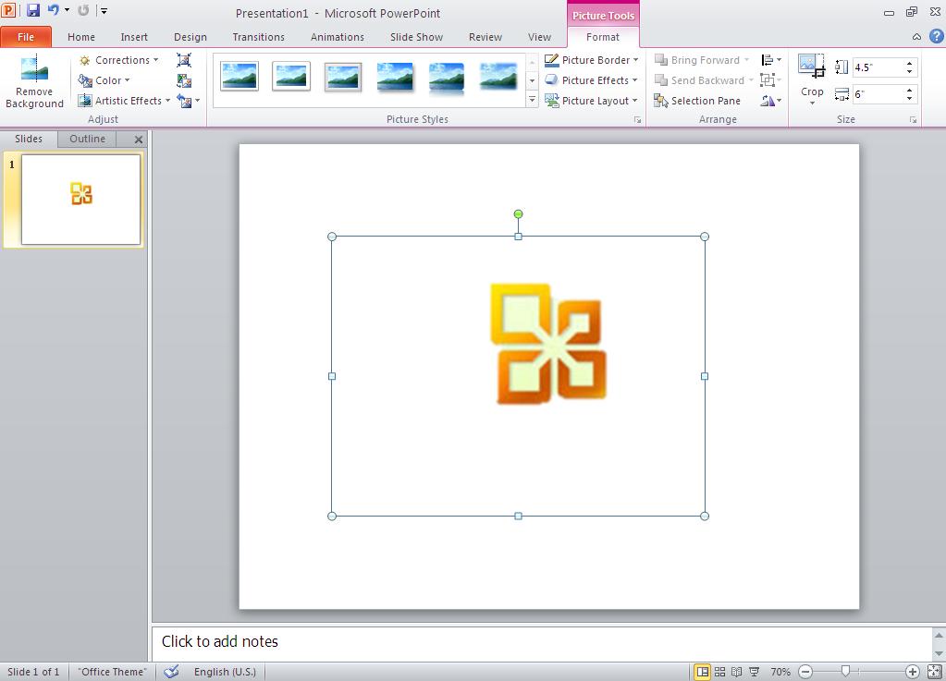Switch to the View tab

click(539, 37)
